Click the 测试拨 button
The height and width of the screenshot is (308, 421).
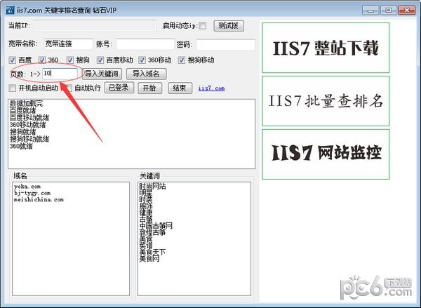(229, 26)
